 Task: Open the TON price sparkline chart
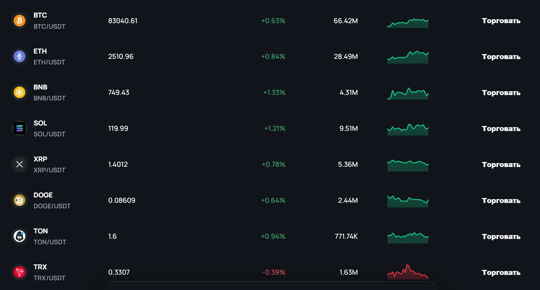[x=408, y=238]
